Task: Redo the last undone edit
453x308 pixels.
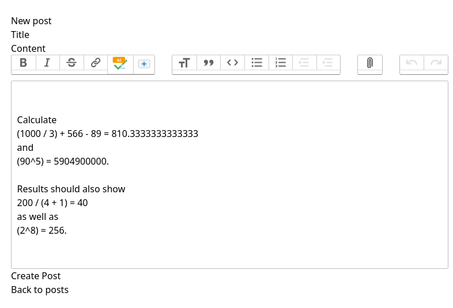Action: point(436,63)
